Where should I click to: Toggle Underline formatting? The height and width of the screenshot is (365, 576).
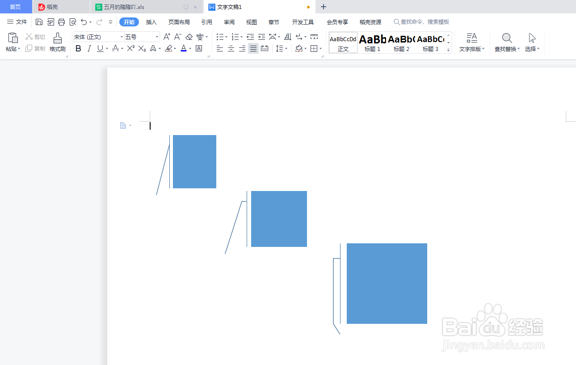[100, 48]
